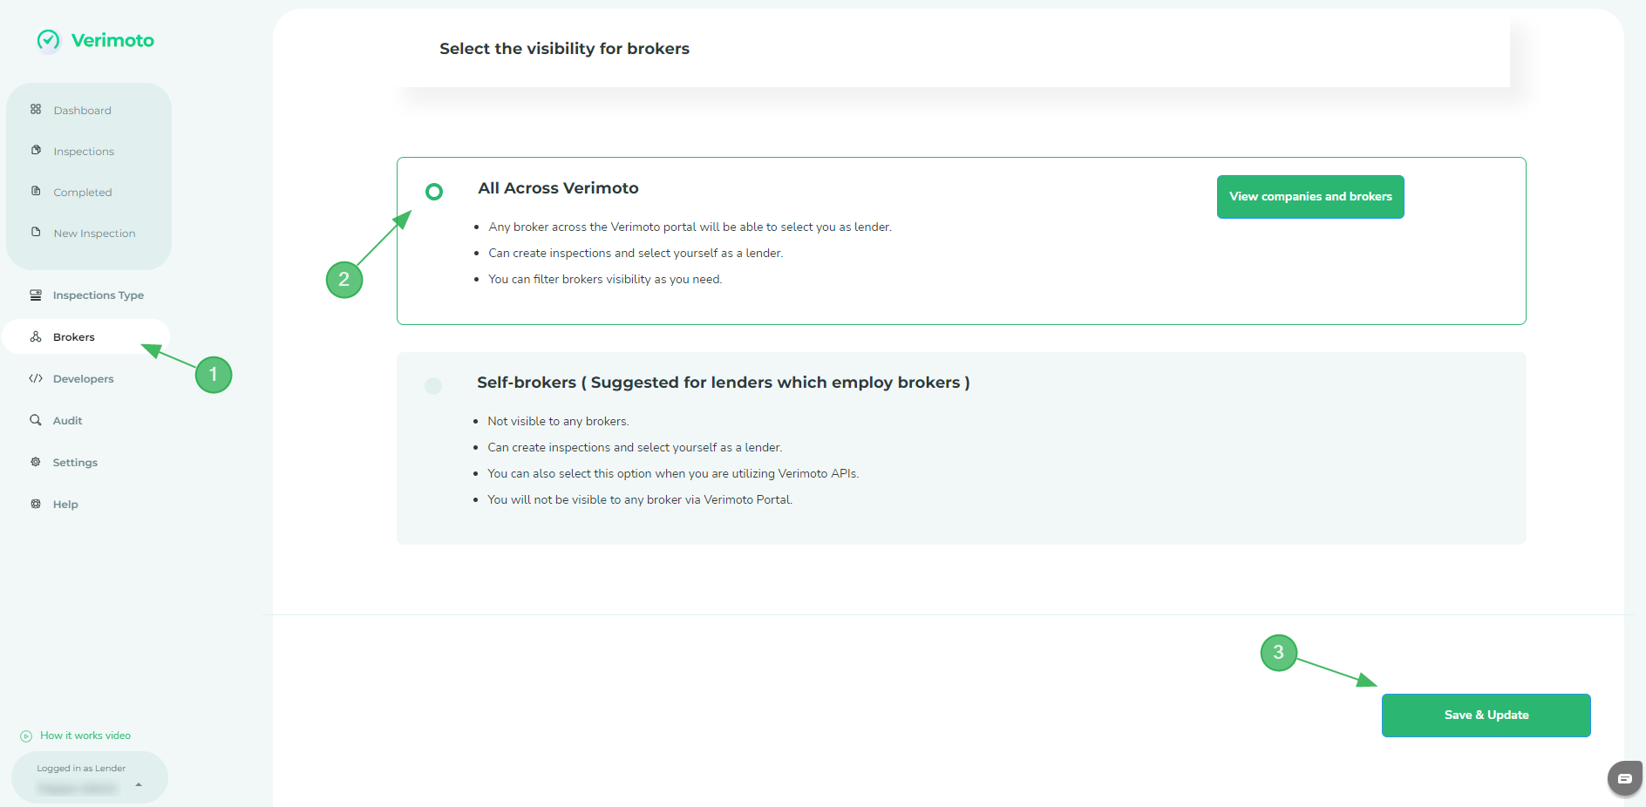
Task: Click View companies and brokers button
Action: pyautogui.click(x=1310, y=197)
